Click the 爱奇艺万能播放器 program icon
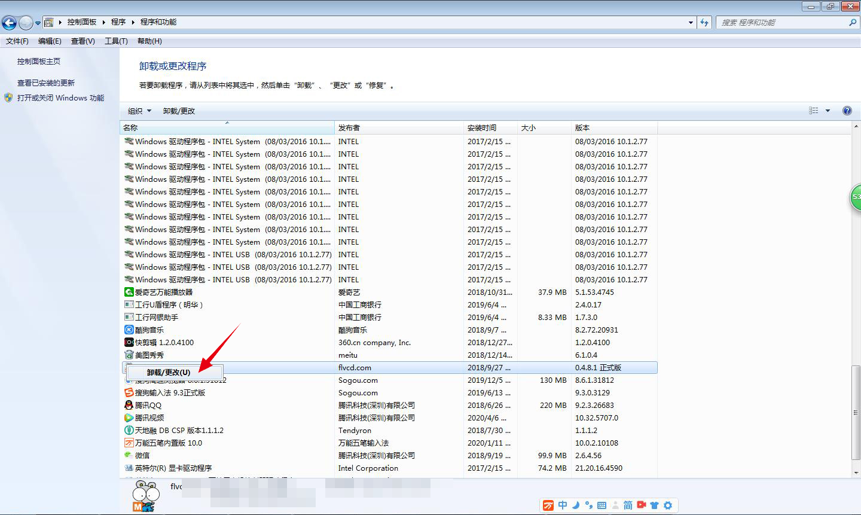The image size is (861, 515). 129,292
